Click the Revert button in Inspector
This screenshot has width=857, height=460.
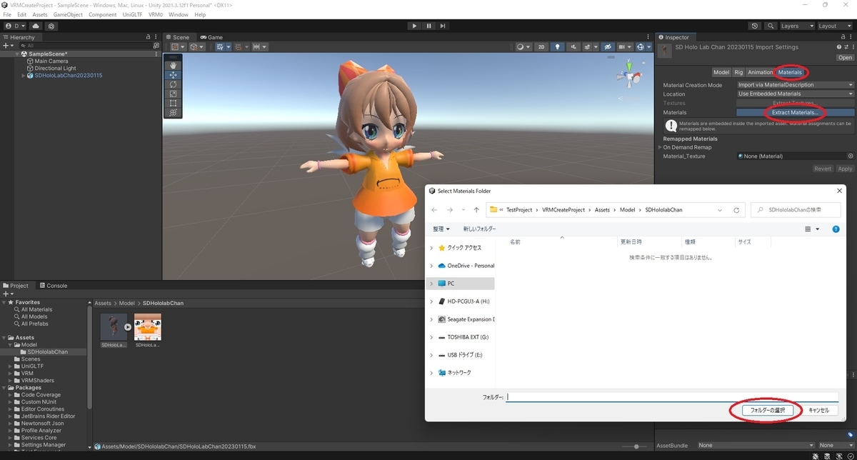823,169
